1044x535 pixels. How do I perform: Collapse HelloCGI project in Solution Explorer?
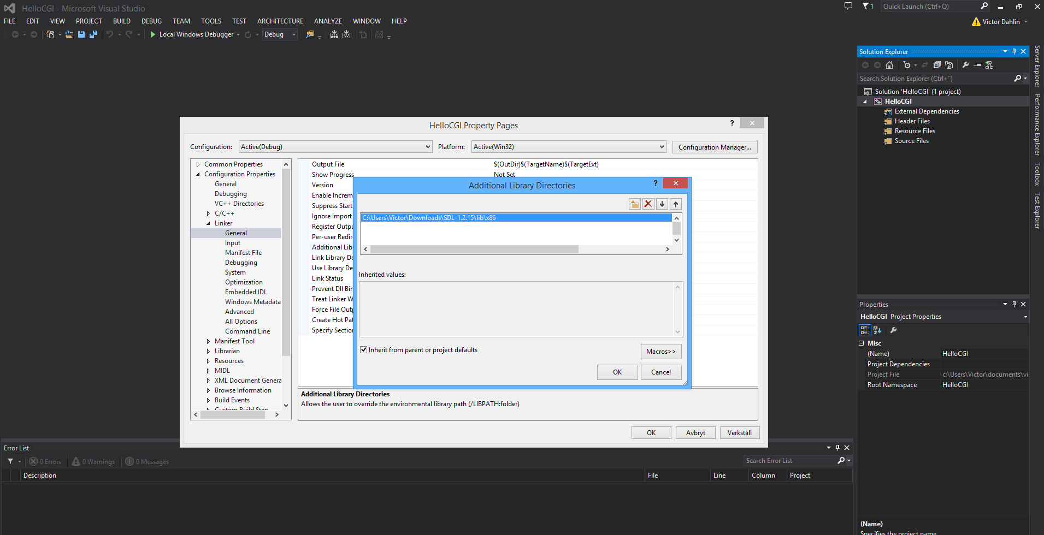coord(865,102)
